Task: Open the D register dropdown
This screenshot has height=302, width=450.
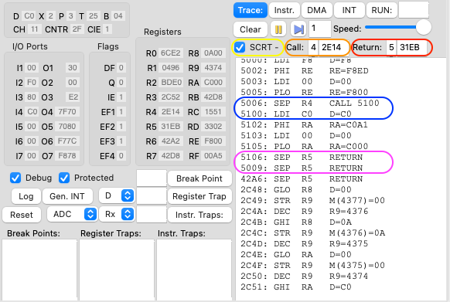Action: point(117,196)
